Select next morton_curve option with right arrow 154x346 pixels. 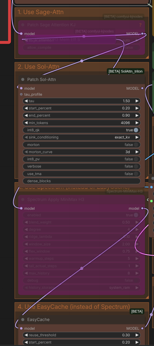pos(137,152)
